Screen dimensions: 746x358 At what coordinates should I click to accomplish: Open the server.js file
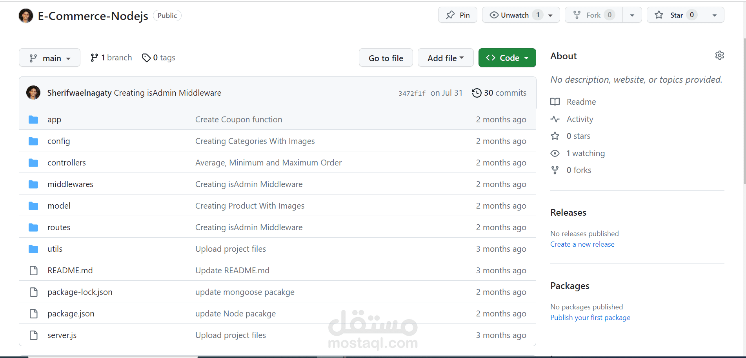62,335
